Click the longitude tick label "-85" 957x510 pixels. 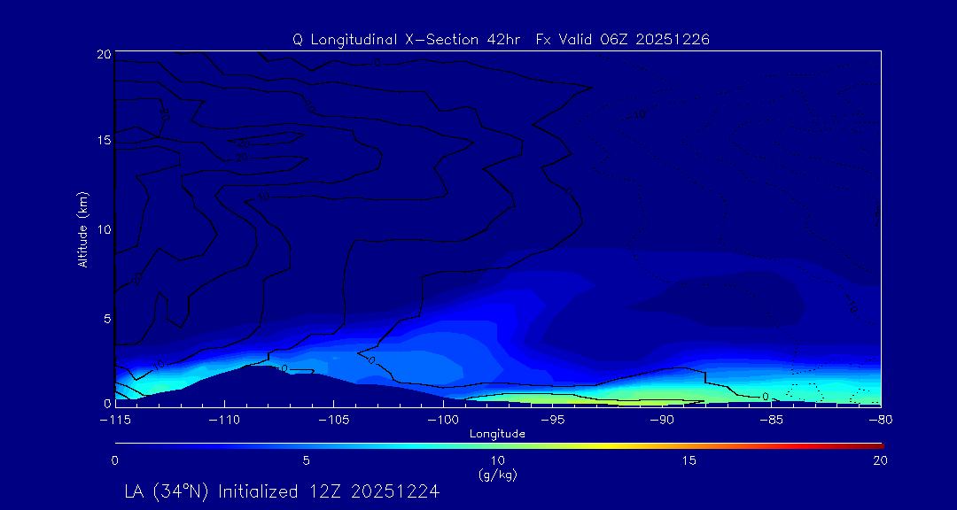(x=772, y=421)
